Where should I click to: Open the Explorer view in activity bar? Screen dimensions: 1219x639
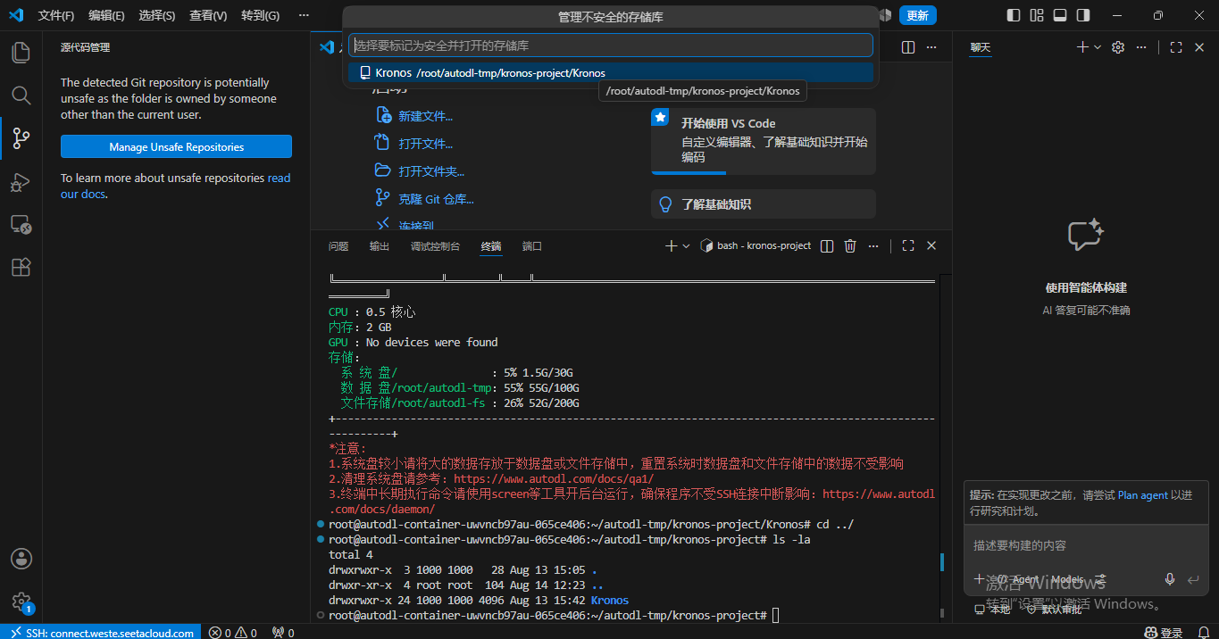click(x=21, y=52)
